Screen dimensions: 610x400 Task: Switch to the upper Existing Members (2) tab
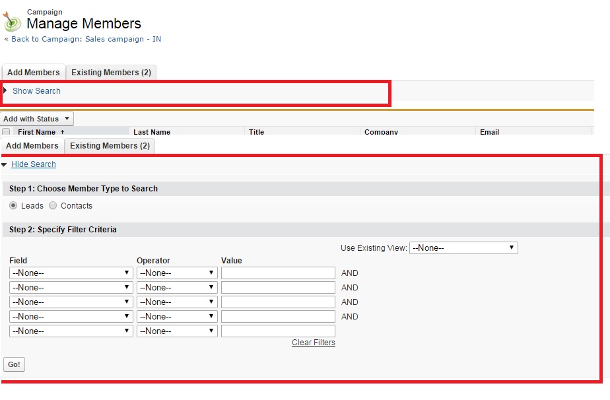(111, 73)
